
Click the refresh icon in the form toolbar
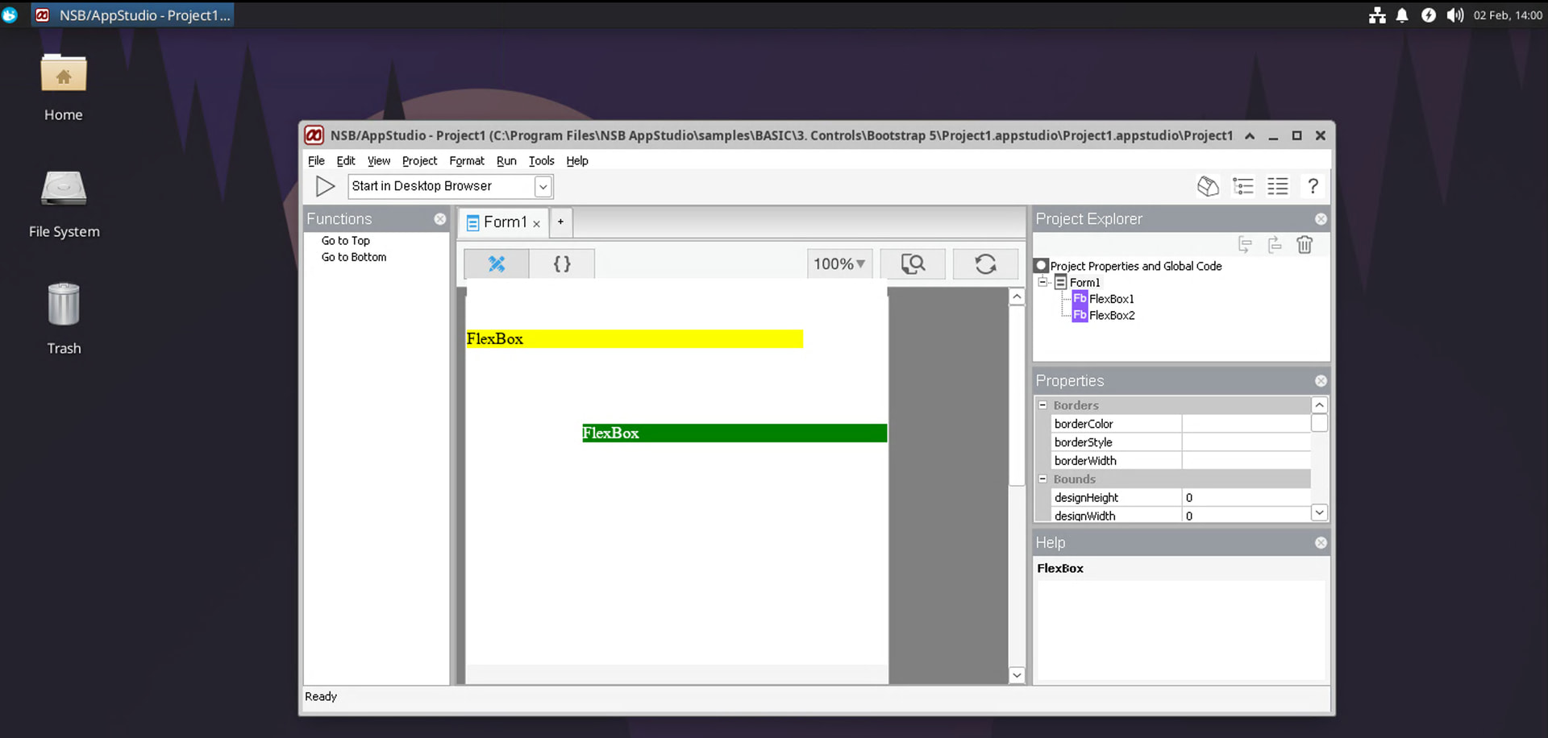pos(985,264)
